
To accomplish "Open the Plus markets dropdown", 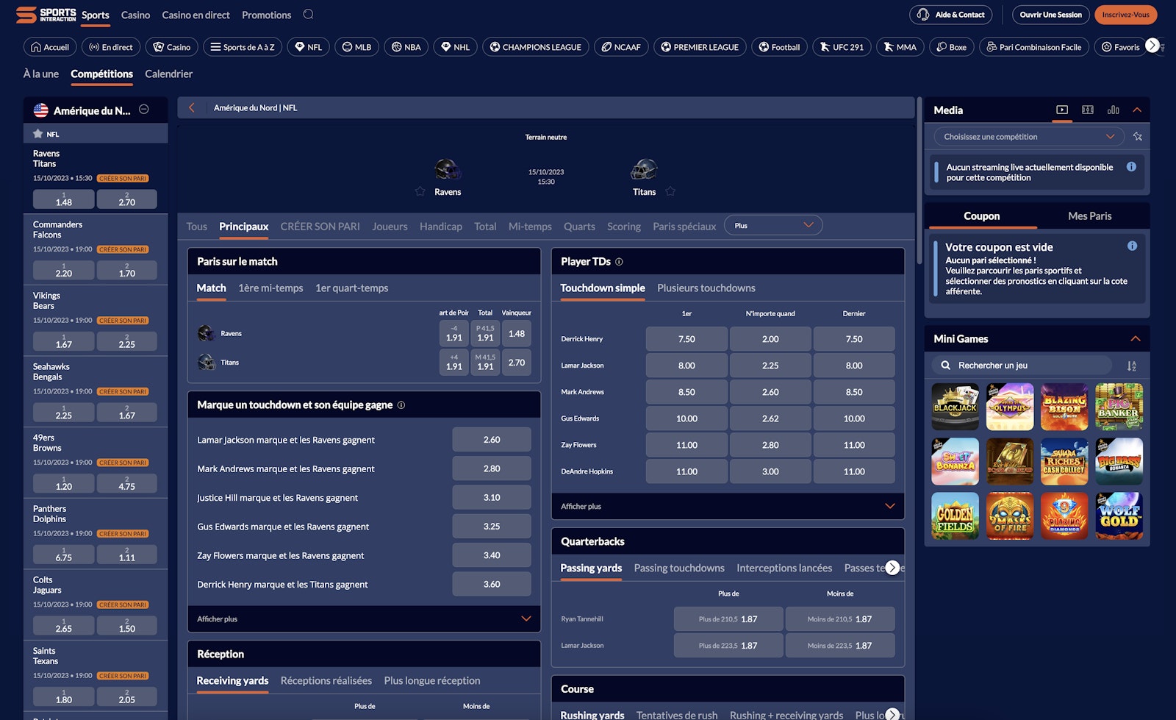I will click(773, 226).
